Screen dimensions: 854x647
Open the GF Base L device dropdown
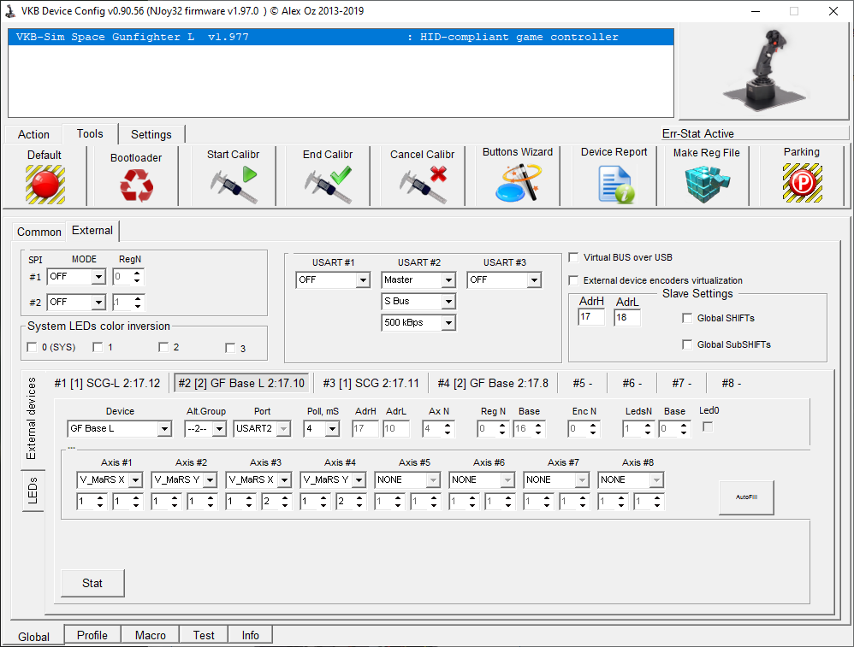pyautogui.click(x=164, y=429)
